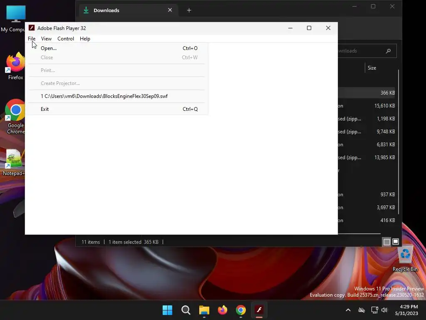Close the Adobe Flash Player window
Viewport: 426px width, 320px height.
point(328,28)
